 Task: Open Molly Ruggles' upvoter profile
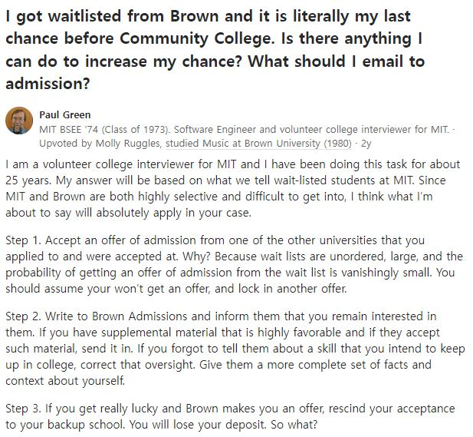pyautogui.click(x=128, y=144)
